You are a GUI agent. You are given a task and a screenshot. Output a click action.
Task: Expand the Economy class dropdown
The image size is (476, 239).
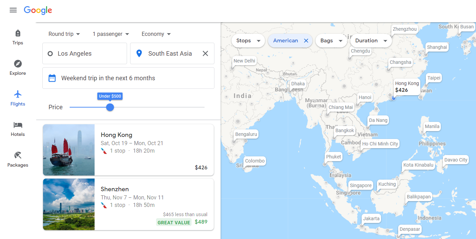coord(156,34)
